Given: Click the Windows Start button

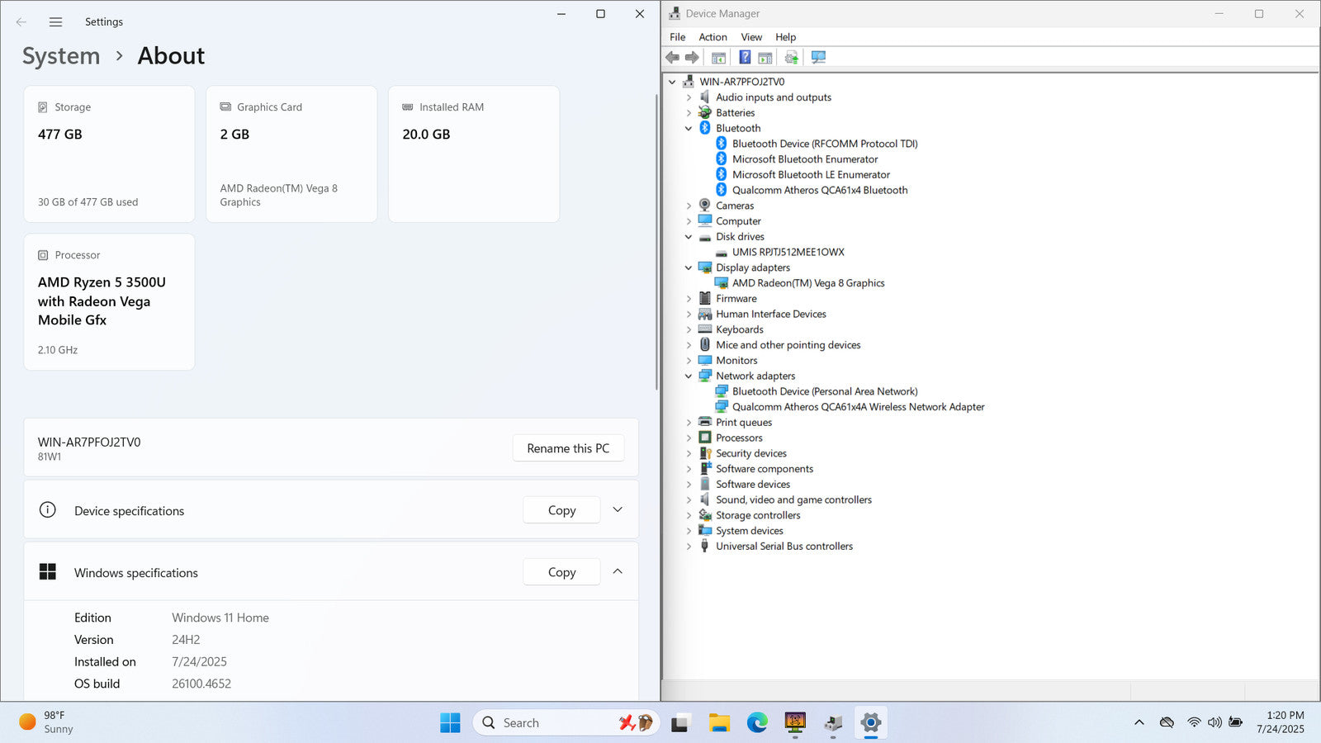Looking at the screenshot, I should [450, 723].
